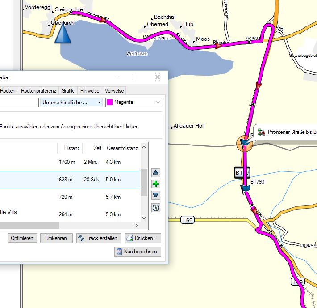The image size is (317, 308).
Task: Open the Unterschiedliche dropdown
Action: 71,103
